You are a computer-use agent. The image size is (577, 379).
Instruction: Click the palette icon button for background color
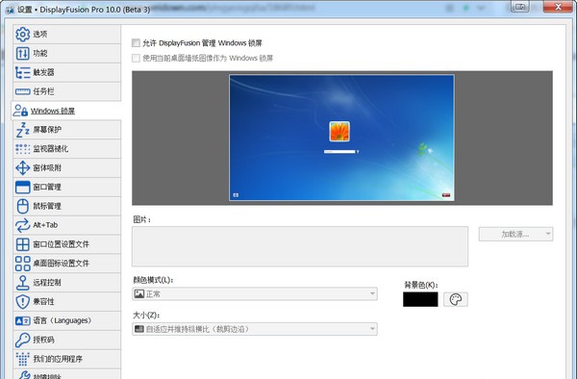point(456,299)
